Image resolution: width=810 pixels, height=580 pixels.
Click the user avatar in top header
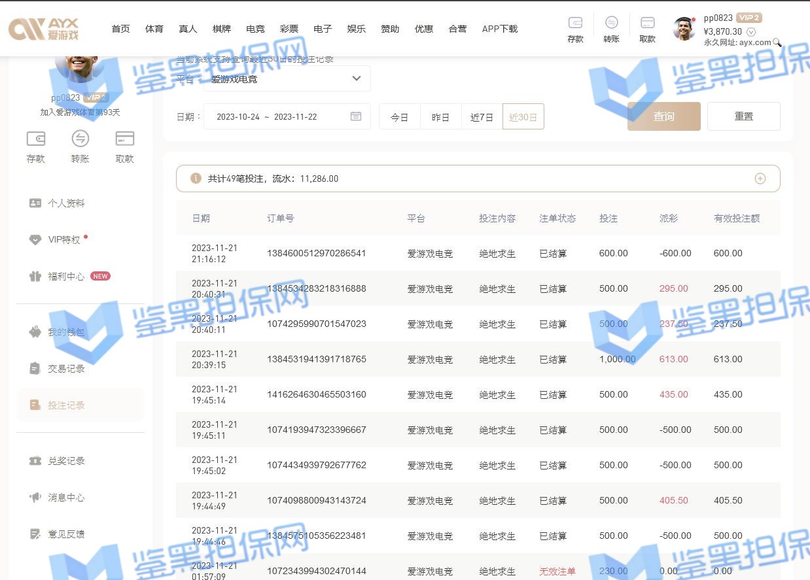click(684, 29)
